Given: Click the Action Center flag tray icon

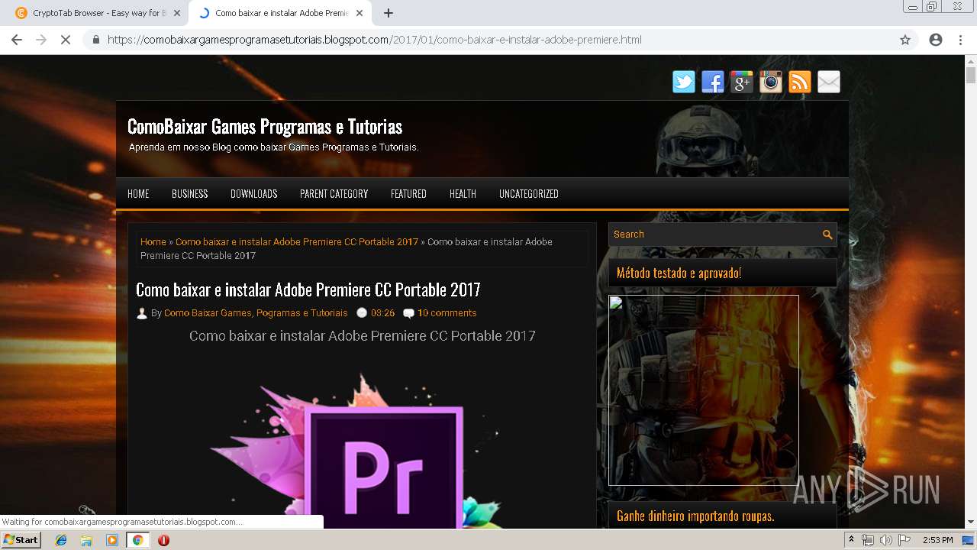Looking at the screenshot, I should (x=904, y=540).
